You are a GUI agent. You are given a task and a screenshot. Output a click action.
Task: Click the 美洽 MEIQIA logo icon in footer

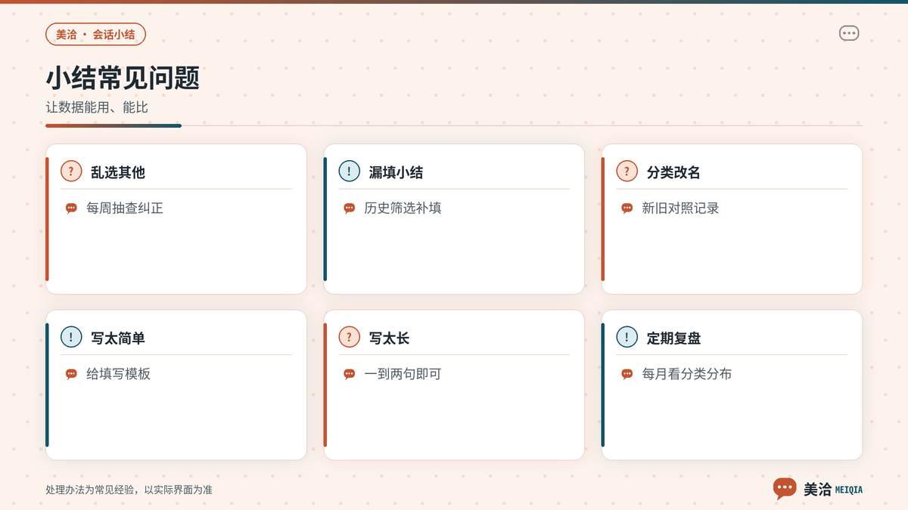785,489
